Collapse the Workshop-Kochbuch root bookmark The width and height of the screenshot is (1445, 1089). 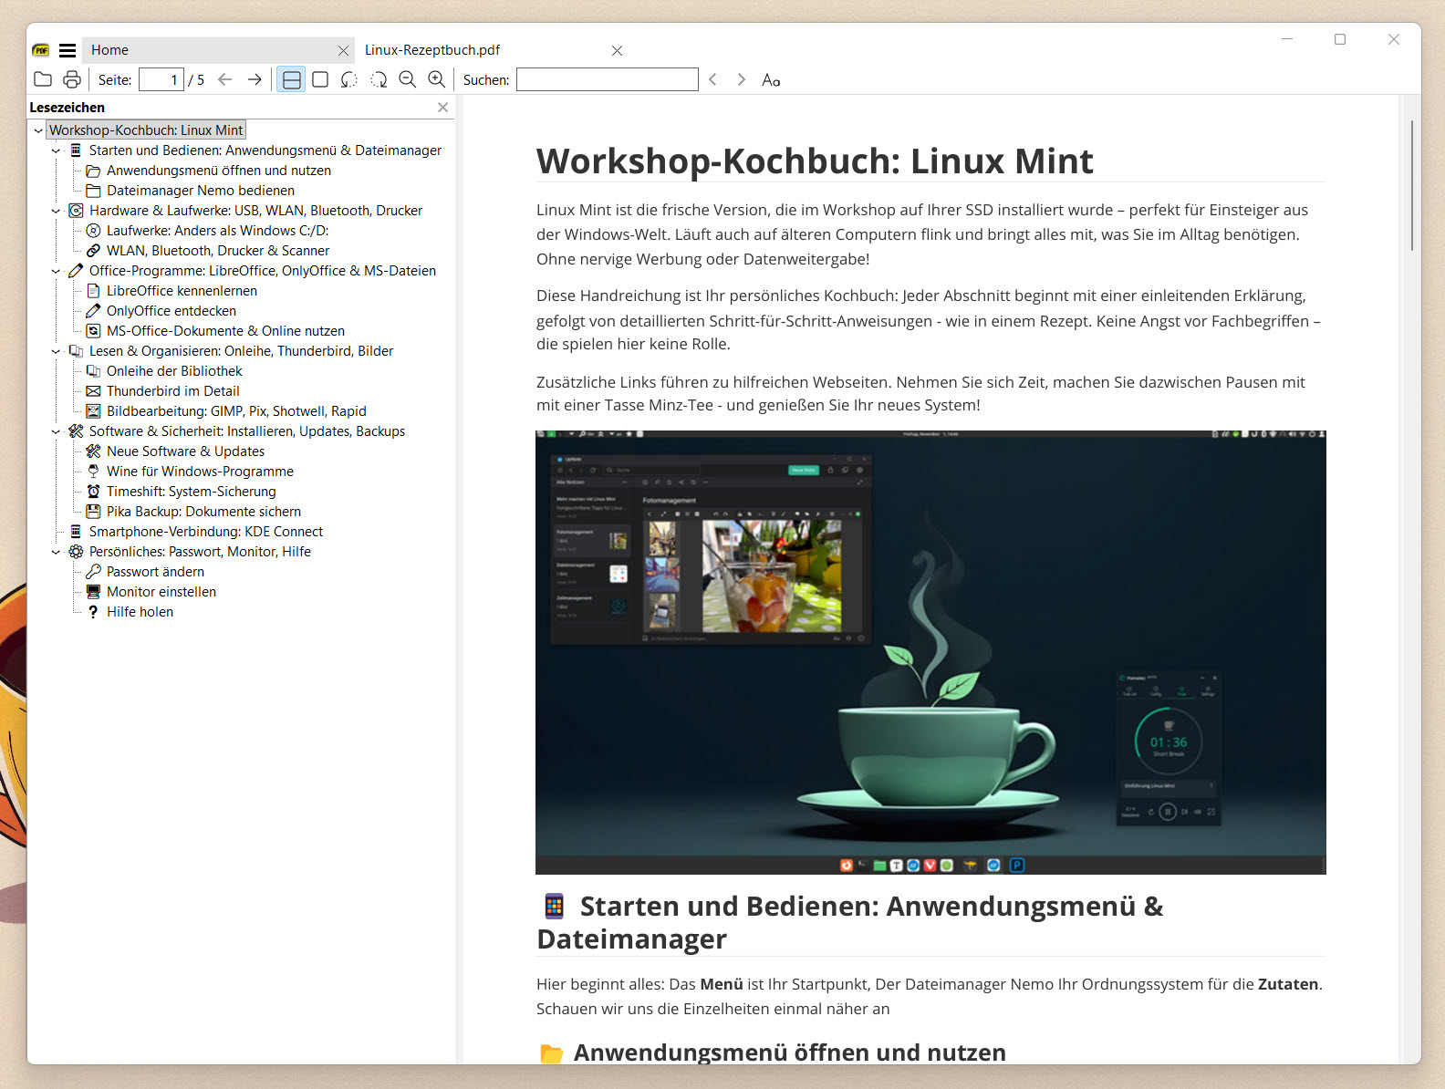coord(38,130)
